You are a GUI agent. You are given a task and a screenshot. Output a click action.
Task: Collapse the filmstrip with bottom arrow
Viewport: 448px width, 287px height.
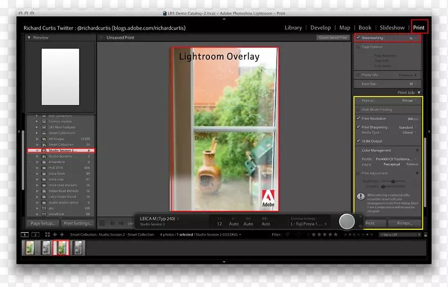[x=224, y=262]
